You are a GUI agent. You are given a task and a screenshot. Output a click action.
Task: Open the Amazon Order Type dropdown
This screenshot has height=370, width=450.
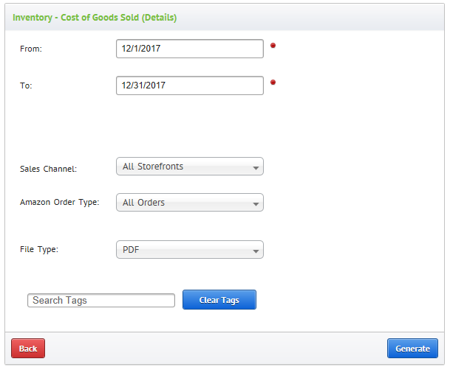pyautogui.click(x=190, y=202)
